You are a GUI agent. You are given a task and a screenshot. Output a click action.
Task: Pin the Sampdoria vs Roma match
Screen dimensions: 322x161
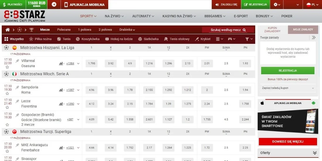click(17, 87)
